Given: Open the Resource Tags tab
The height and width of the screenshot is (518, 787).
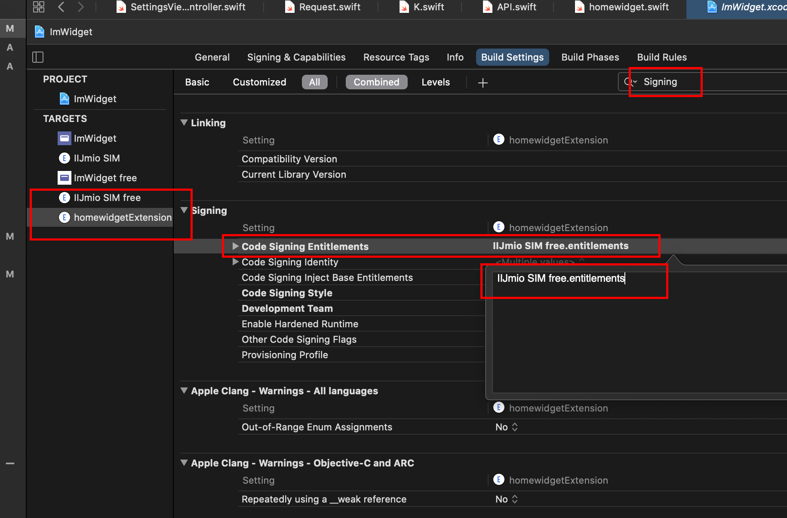Looking at the screenshot, I should pyautogui.click(x=396, y=57).
